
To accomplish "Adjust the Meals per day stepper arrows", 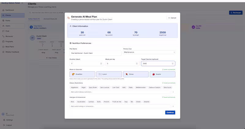I will (137, 64).
